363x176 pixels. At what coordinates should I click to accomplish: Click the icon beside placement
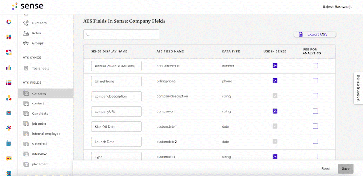pyautogui.click(x=26, y=164)
